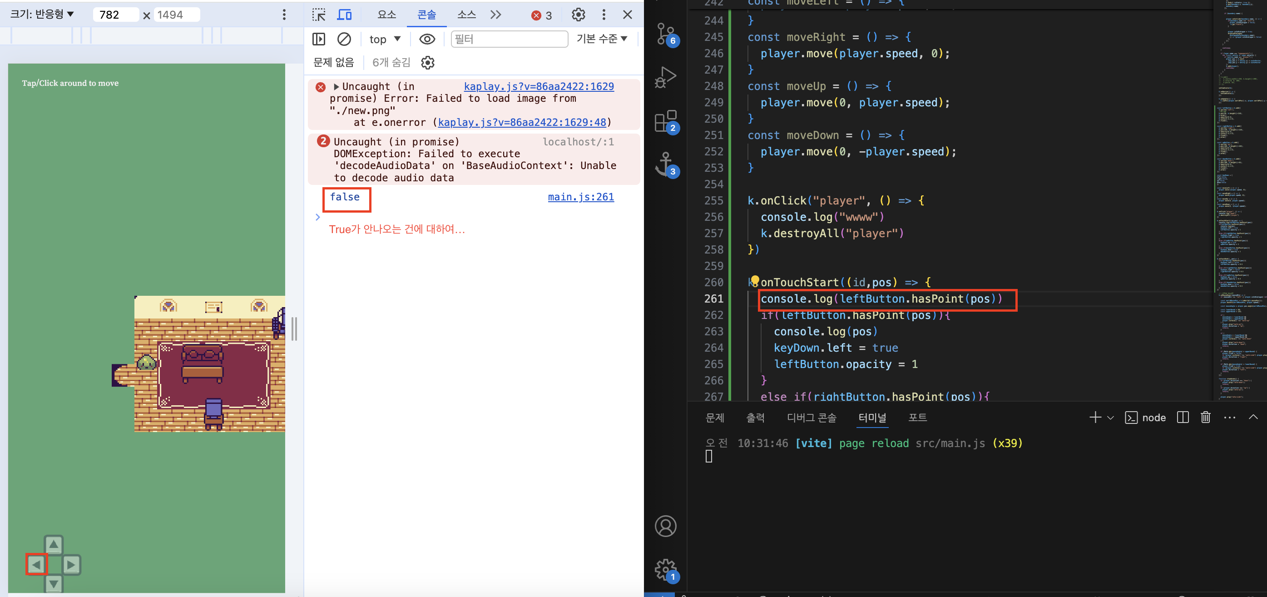Open the Extensions view icon
The width and height of the screenshot is (1267, 597).
pyautogui.click(x=665, y=121)
